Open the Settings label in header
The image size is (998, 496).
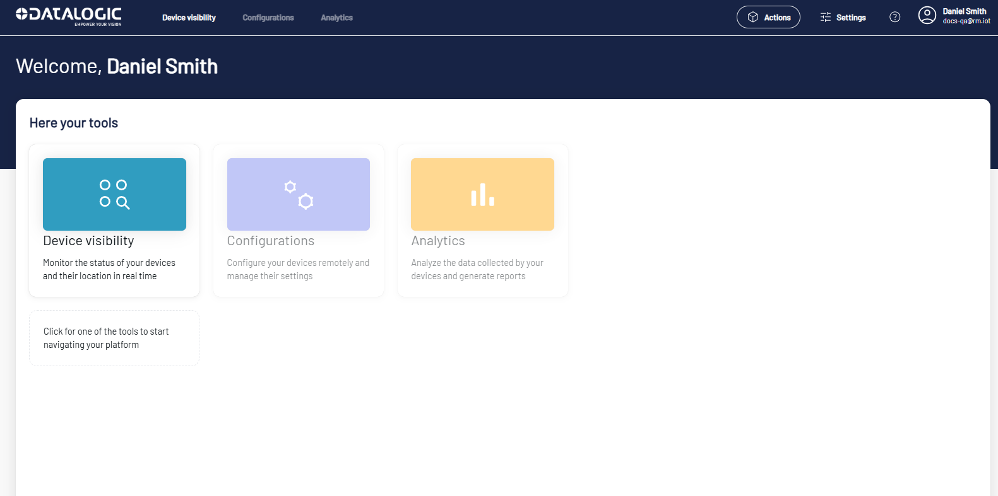(851, 18)
